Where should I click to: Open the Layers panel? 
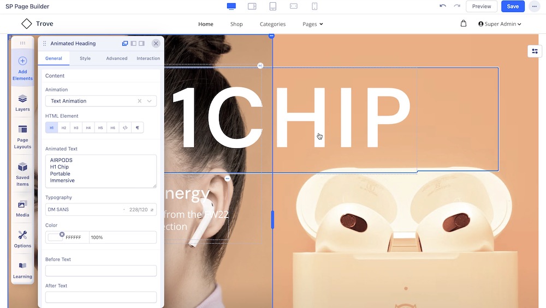click(x=22, y=102)
